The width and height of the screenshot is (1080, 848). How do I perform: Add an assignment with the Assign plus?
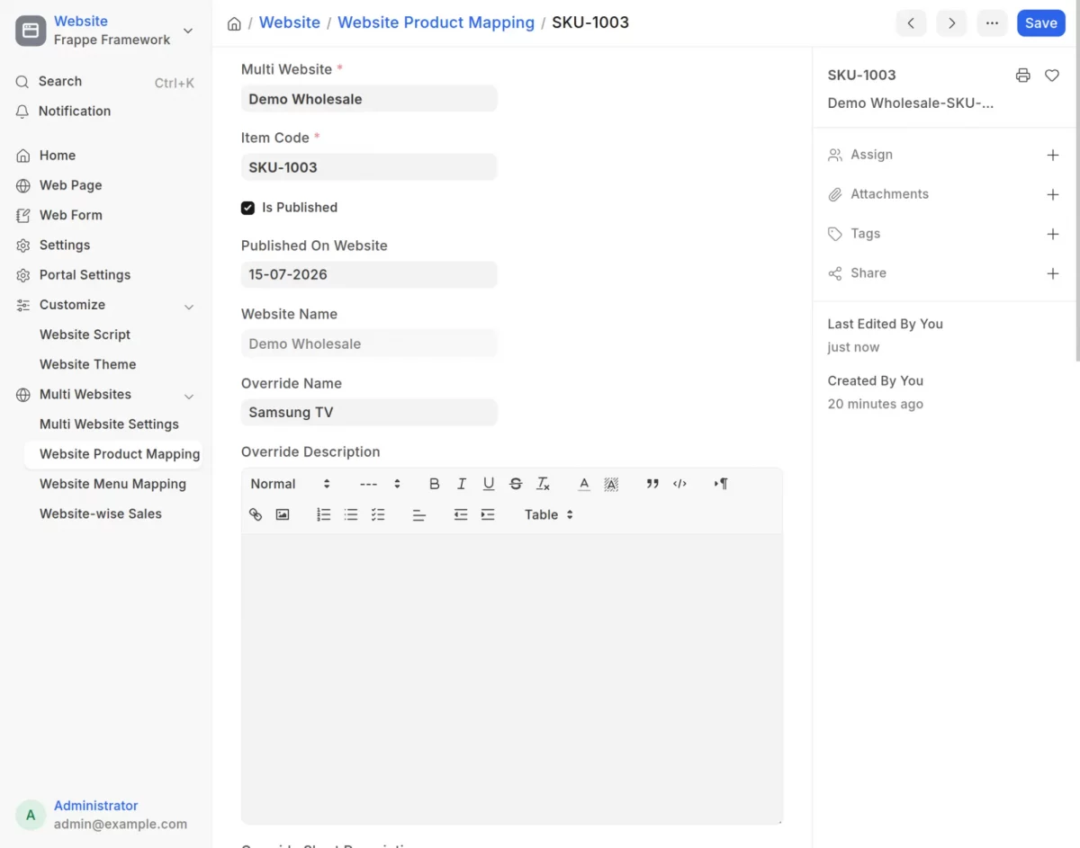click(1052, 155)
